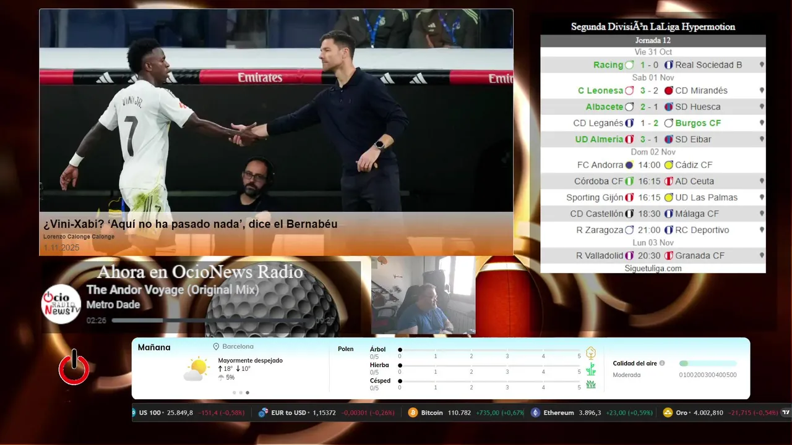Open the Siguetuliga.com link

[653, 268]
